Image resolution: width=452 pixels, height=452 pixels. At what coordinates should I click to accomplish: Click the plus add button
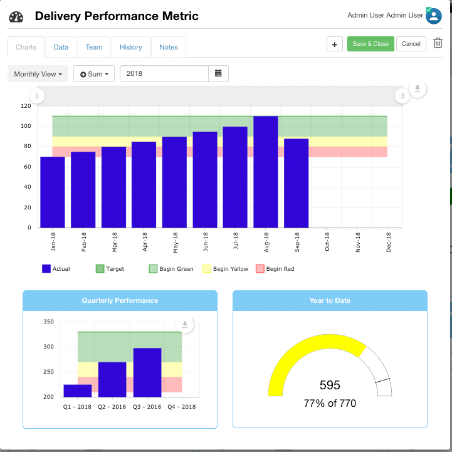pyautogui.click(x=334, y=44)
